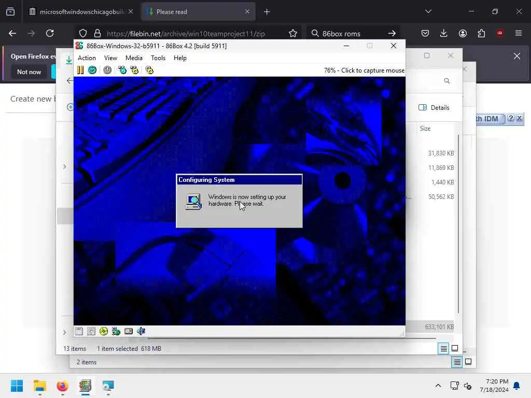
Task: Click second floppy drive icon in 86Box status bar
Action: 91,331
